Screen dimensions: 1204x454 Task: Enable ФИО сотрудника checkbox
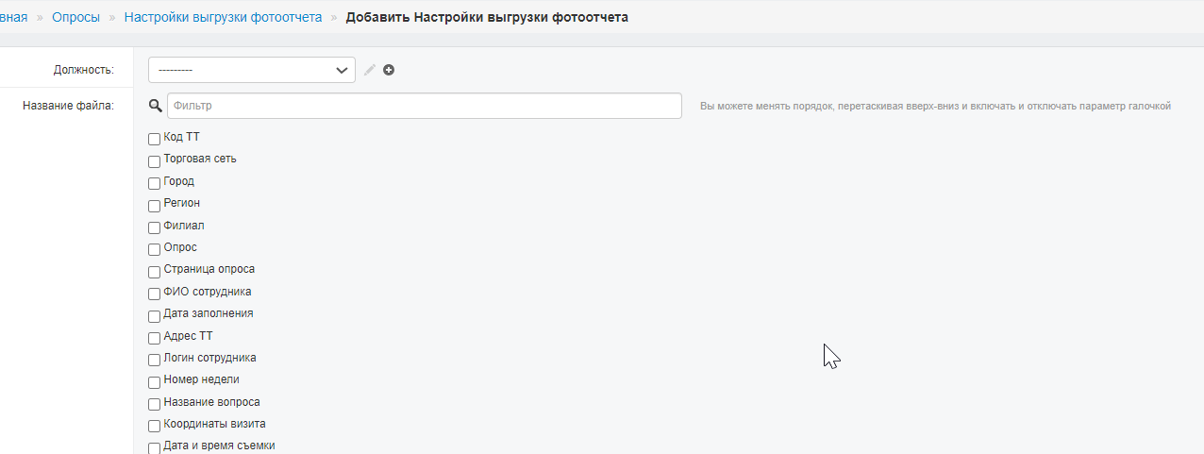point(155,294)
